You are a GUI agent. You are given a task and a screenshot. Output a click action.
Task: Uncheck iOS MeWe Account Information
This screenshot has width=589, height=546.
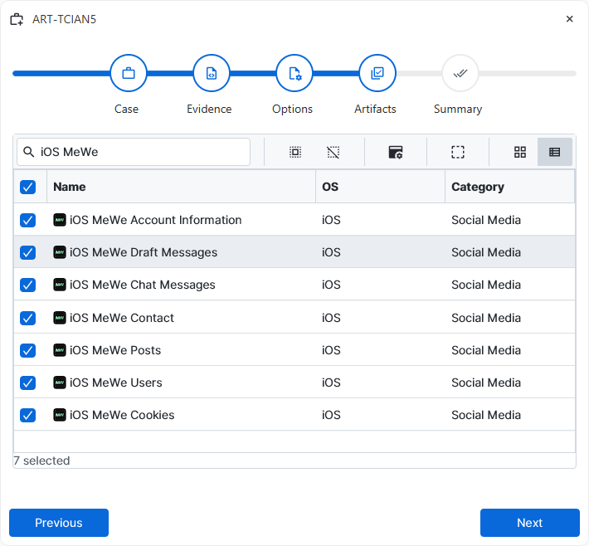(28, 220)
